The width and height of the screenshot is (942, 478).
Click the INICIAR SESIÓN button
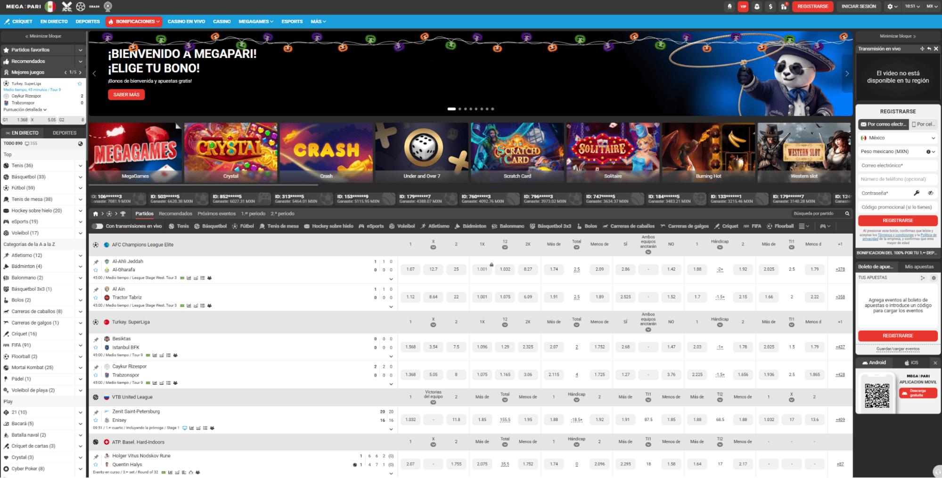[859, 7]
